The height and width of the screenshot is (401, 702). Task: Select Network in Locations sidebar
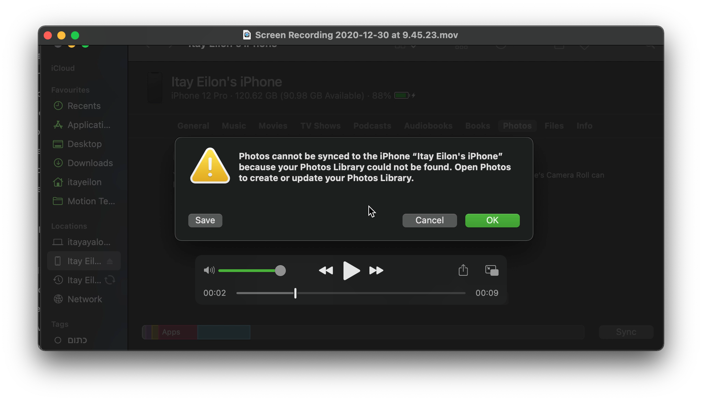click(x=85, y=299)
